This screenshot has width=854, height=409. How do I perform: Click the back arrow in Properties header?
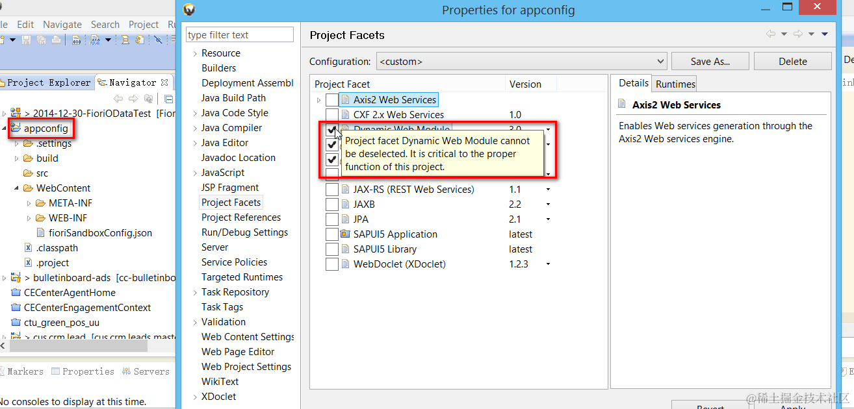771,34
